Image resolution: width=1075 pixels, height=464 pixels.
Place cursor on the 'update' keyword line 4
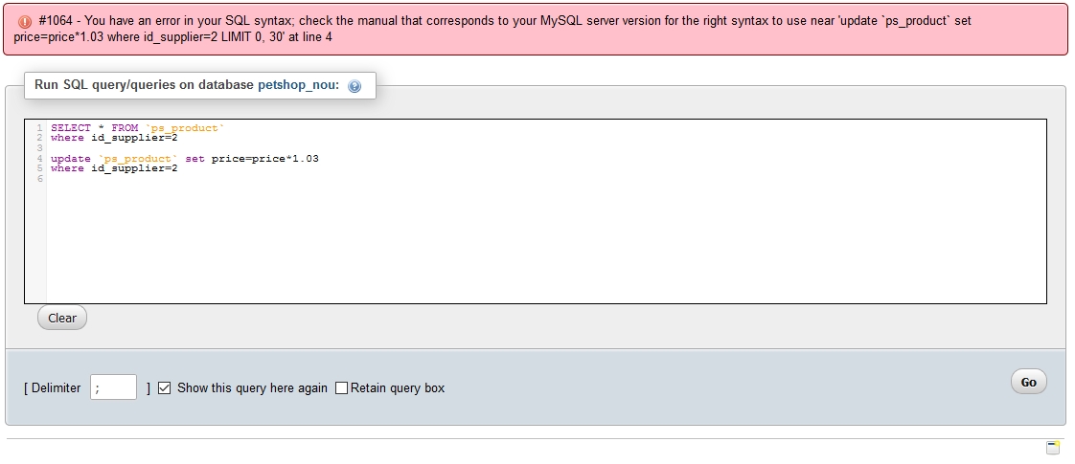coord(71,158)
